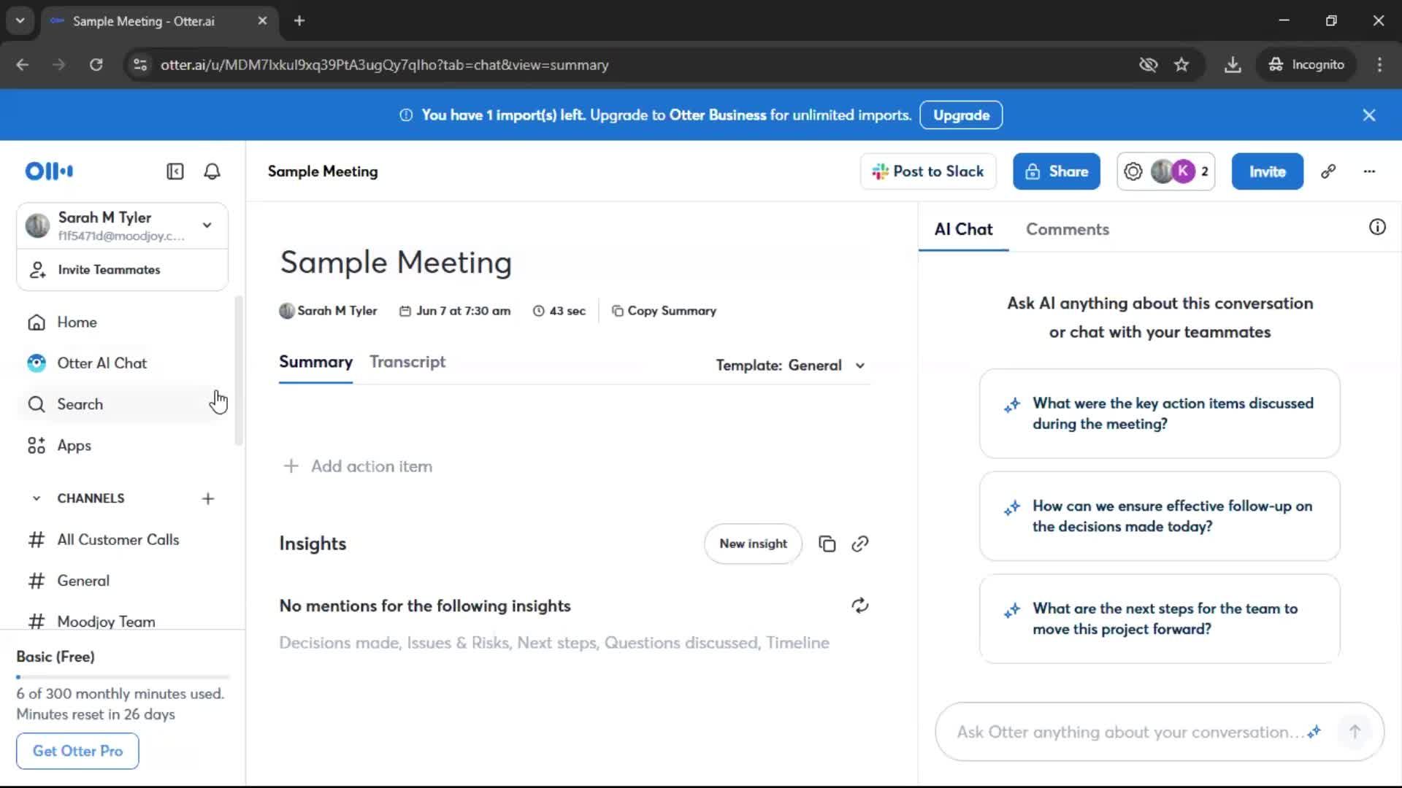The height and width of the screenshot is (788, 1402).
Task: Click Get Otter Pro button
Action: tap(77, 751)
